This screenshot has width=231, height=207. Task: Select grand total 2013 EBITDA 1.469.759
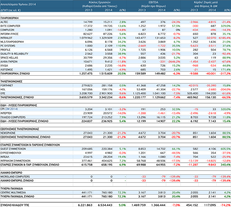[x=139, y=205]
